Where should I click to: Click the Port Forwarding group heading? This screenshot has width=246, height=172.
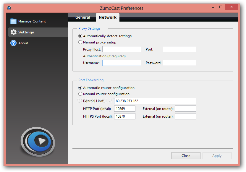(91, 80)
